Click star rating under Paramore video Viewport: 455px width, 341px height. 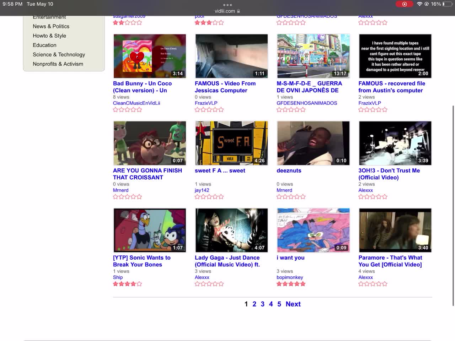373,284
